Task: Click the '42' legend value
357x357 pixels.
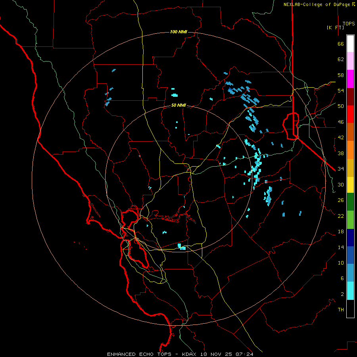Action: (341, 138)
